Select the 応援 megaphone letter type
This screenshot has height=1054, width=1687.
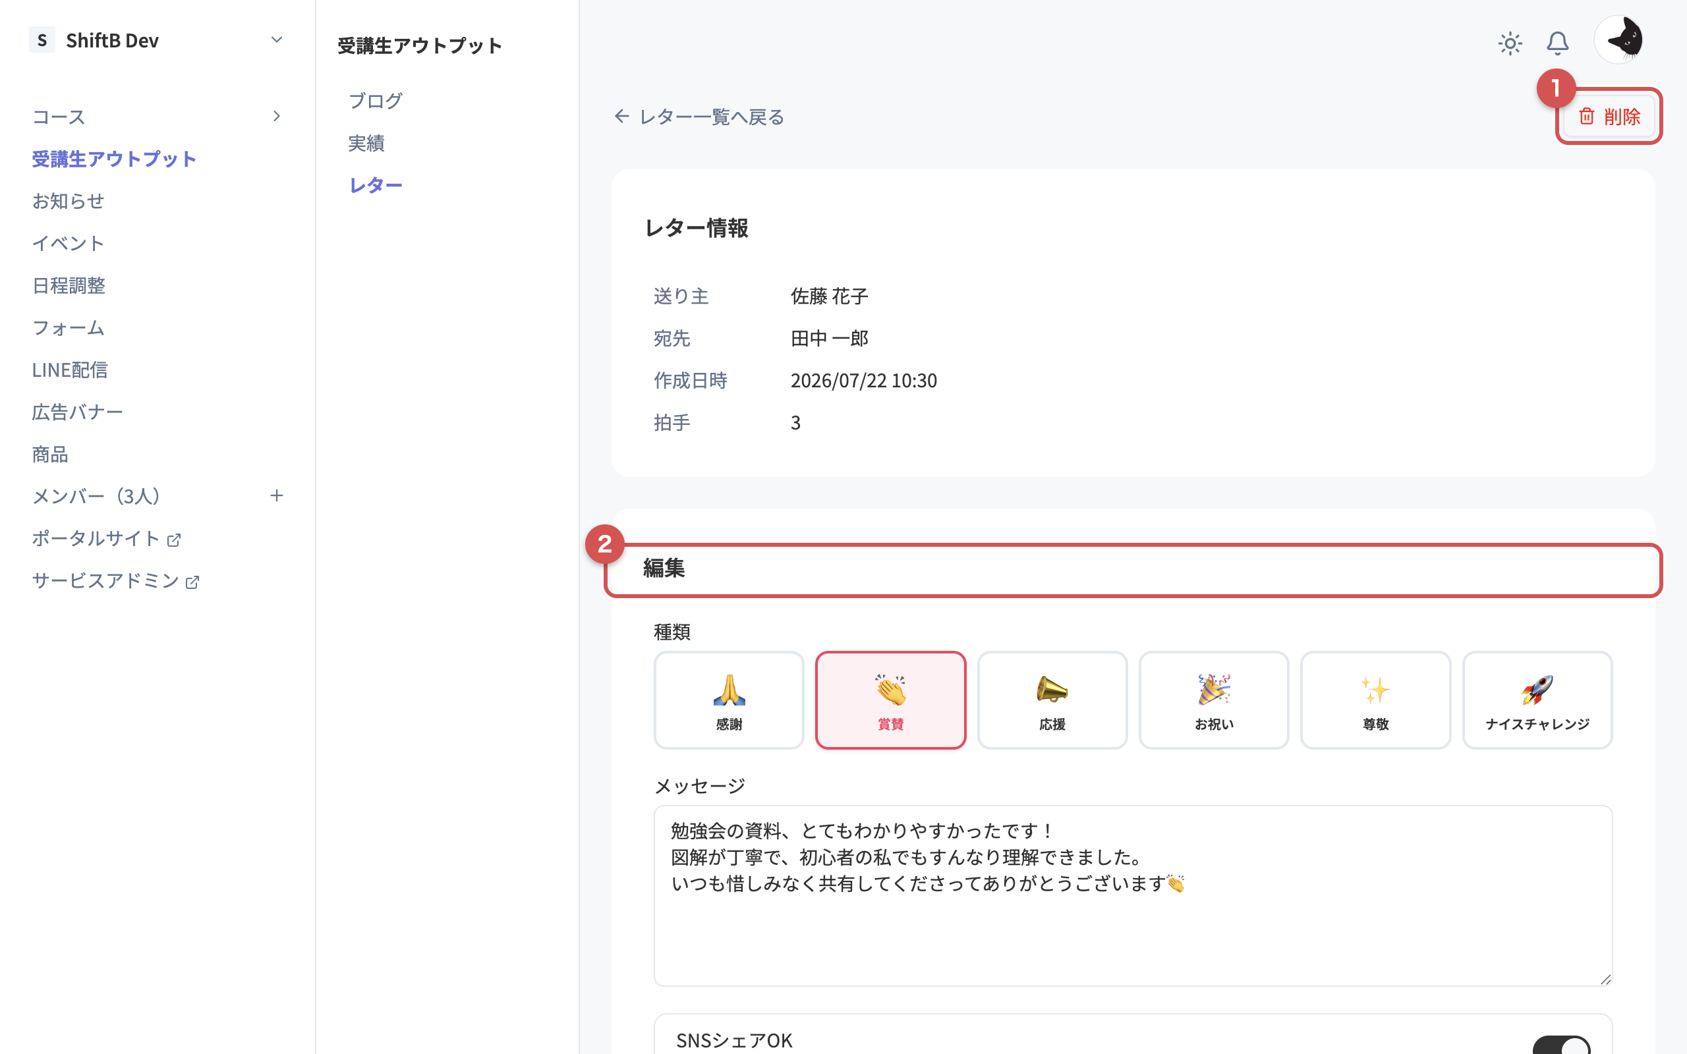1052,700
